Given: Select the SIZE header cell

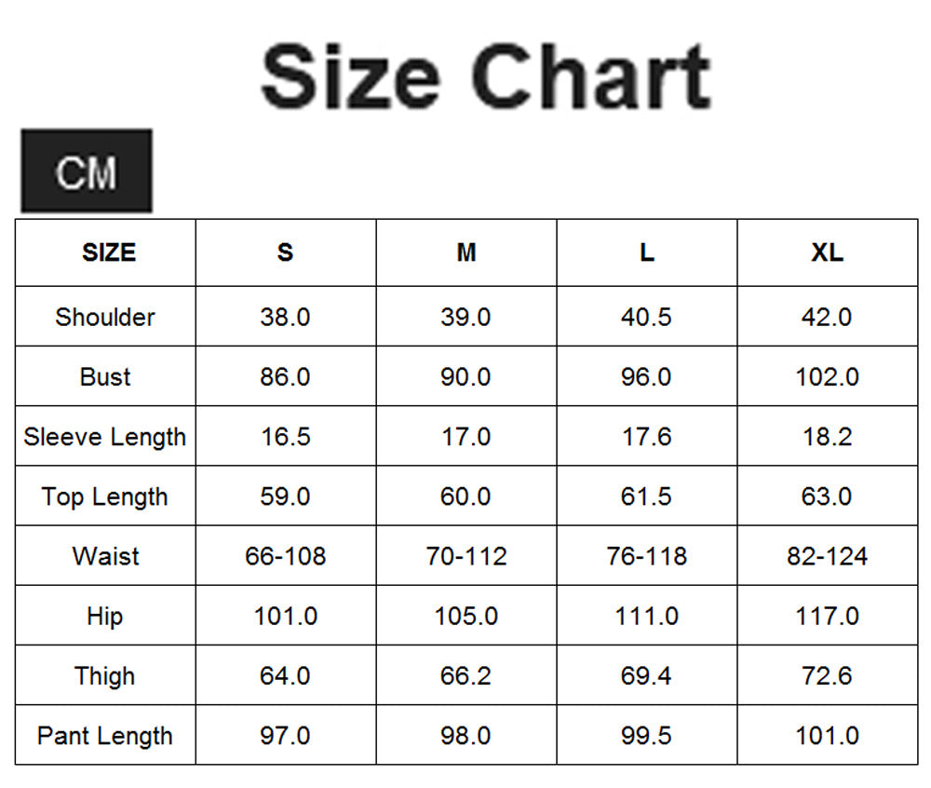Looking at the screenshot, I should pyautogui.click(x=106, y=252).
